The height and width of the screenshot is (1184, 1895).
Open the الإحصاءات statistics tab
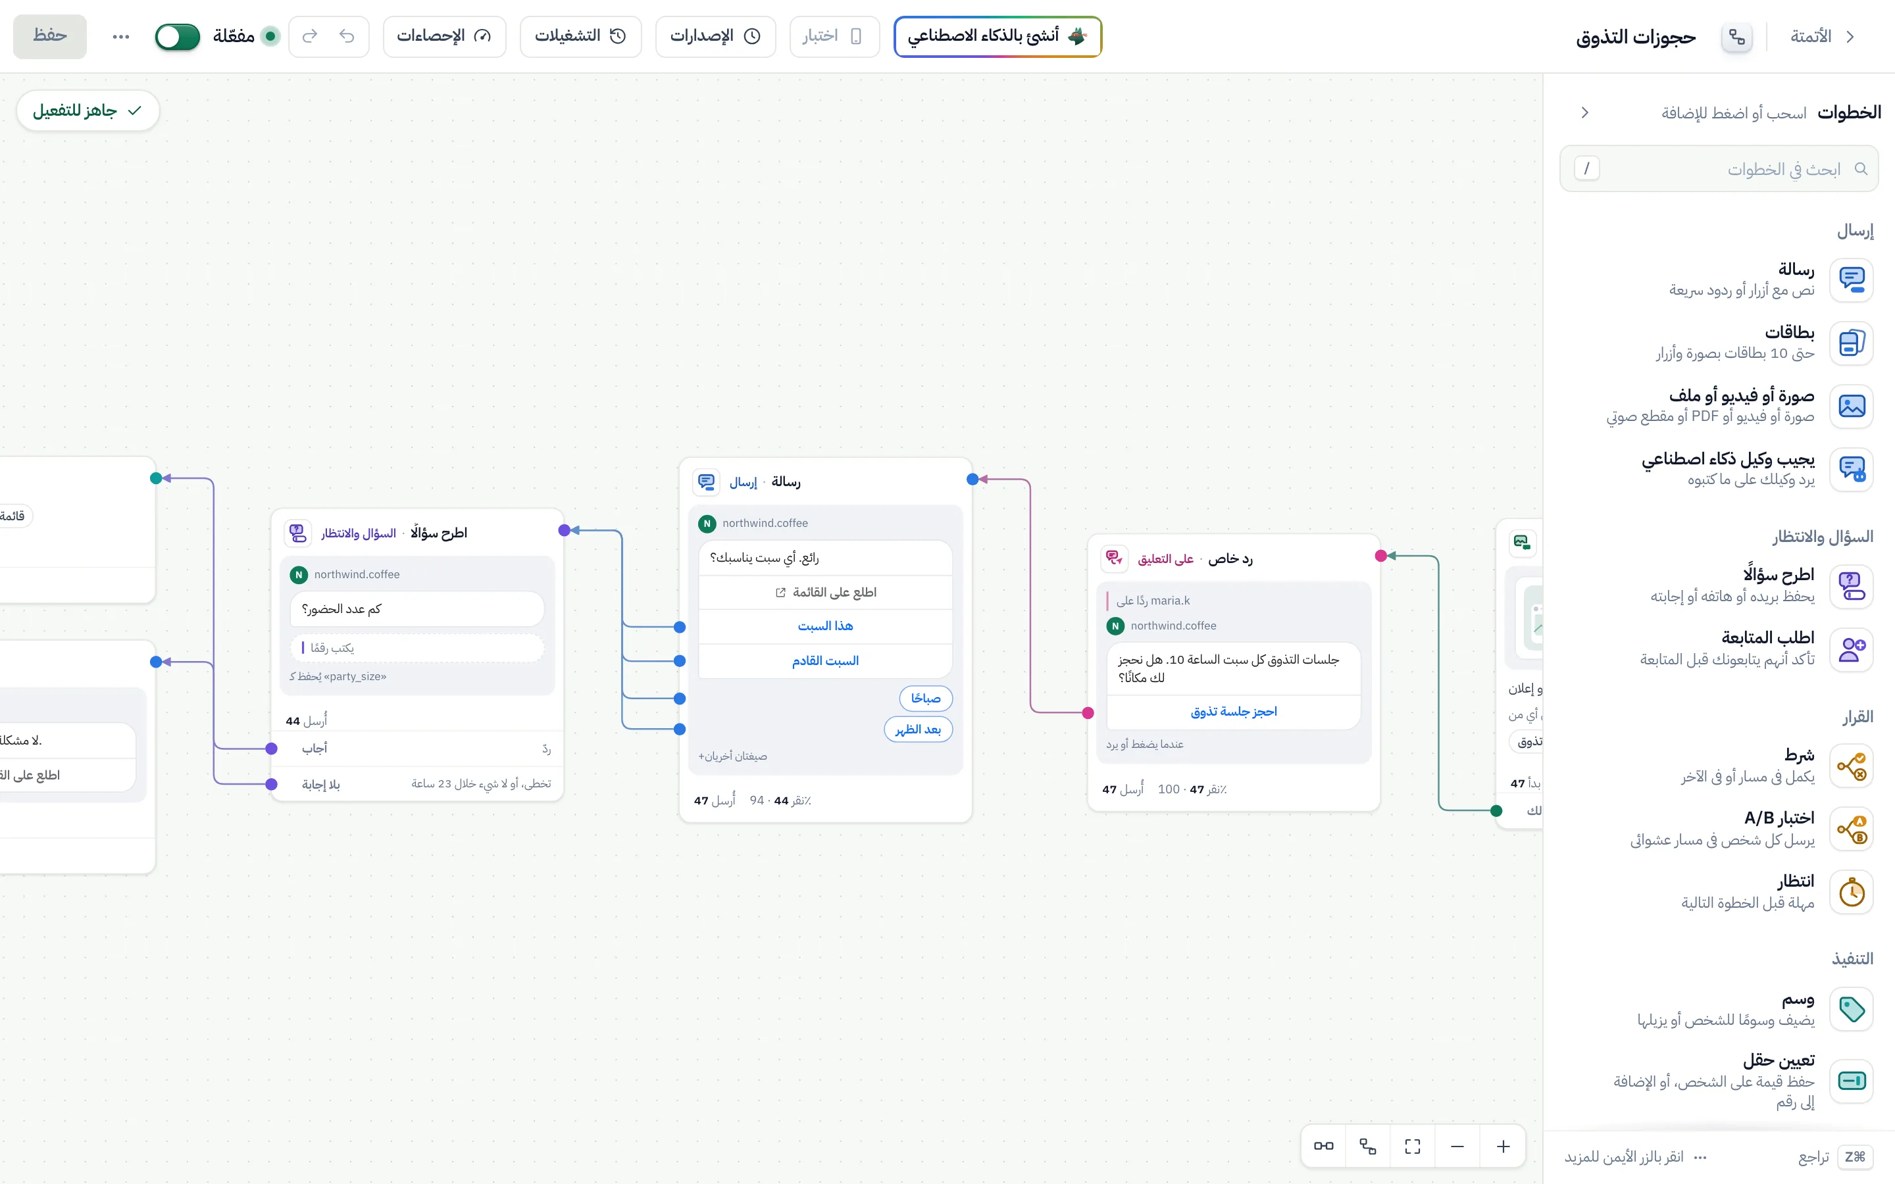(x=444, y=36)
